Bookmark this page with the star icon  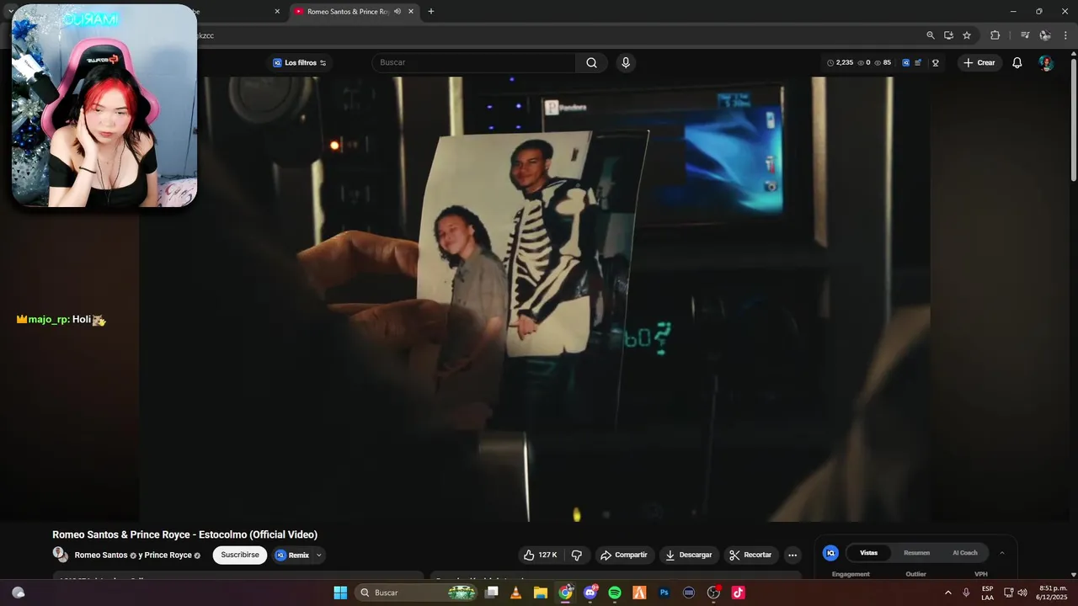pyautogui.click(x=967, y=35)
